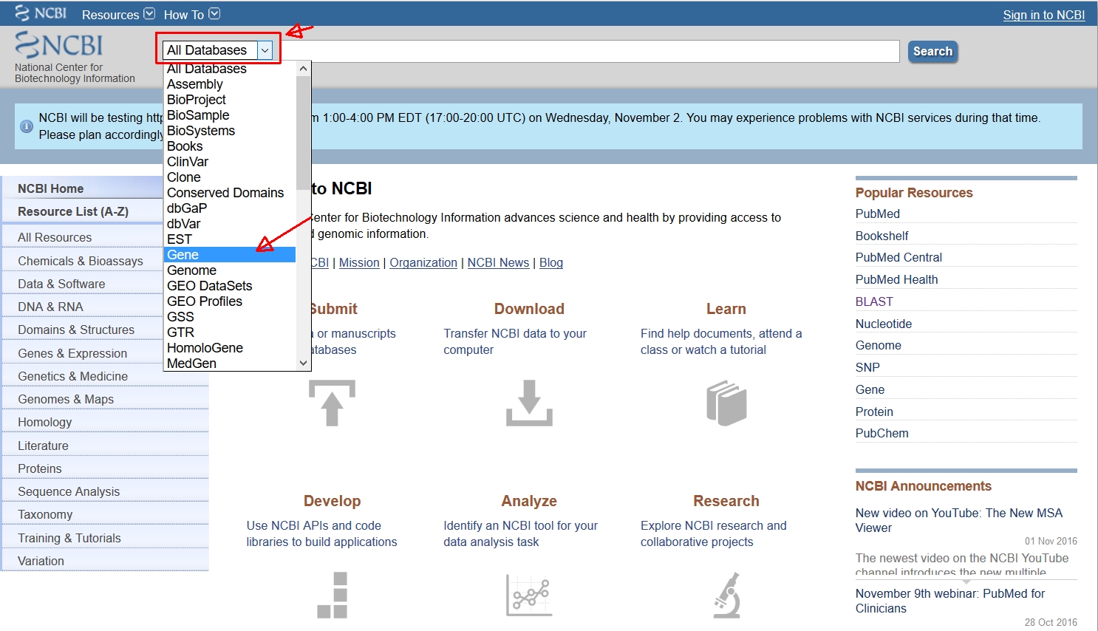Open Variation in the sidebar

(x=41, y=561)
